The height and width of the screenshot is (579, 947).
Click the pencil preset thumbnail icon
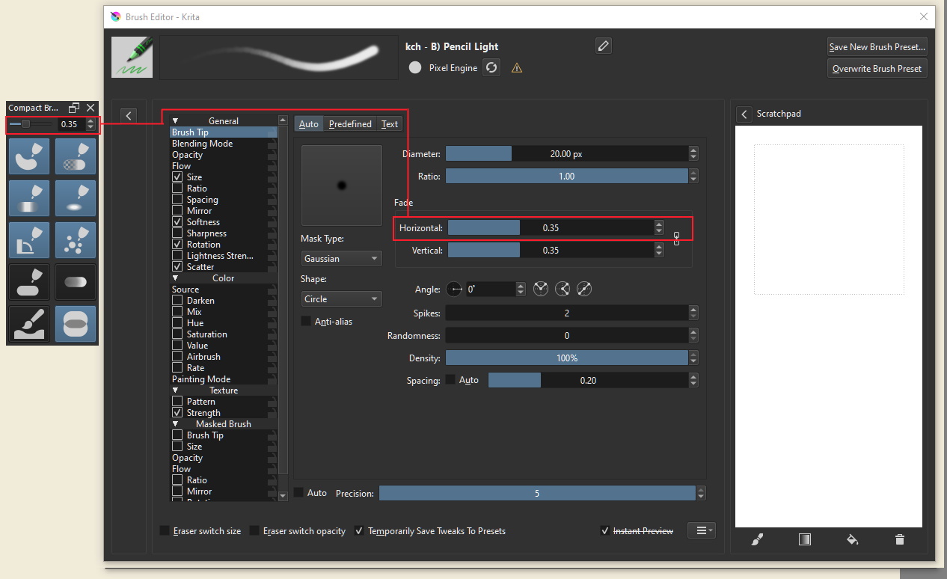click(x=132, y=57)
